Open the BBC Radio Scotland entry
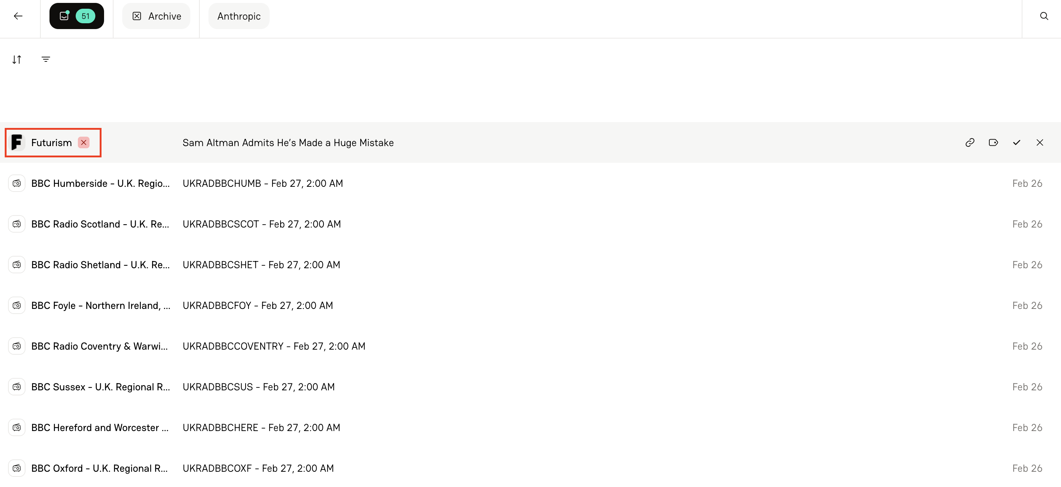Viewport: 1061px width, 487px height. (x=100, y=224)
